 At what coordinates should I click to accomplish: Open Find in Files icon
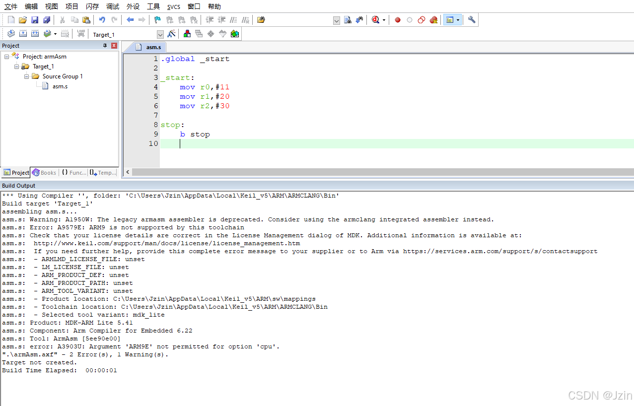(261, 20)
